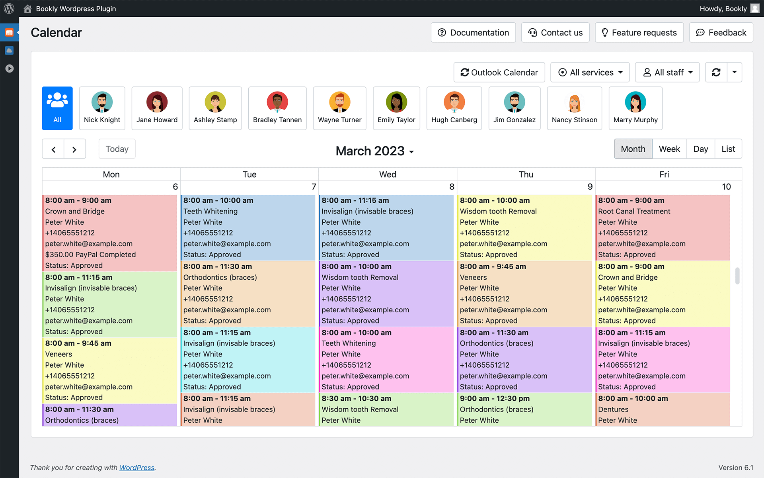Image resolution: width=764 pixels, height=478 pixels.
Task: Jump to today's date
Action: click(x=117, y=149)
